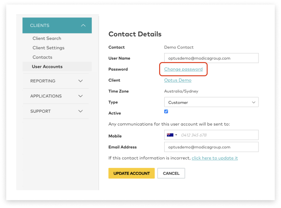
Task: Click the Cancel button
Action: pos(171,173)
